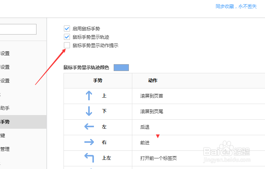Change the 打开前一个标签页 action
The image size is (265, 169).
[x=159, y=158]
